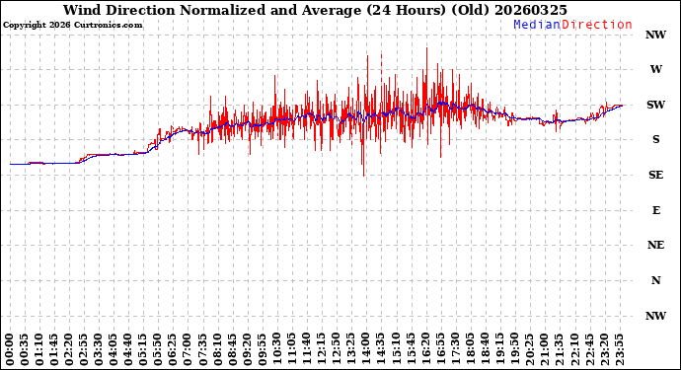681x370 pixels.
Task: Click the 01:45 time label
Action: click(54, 349)
